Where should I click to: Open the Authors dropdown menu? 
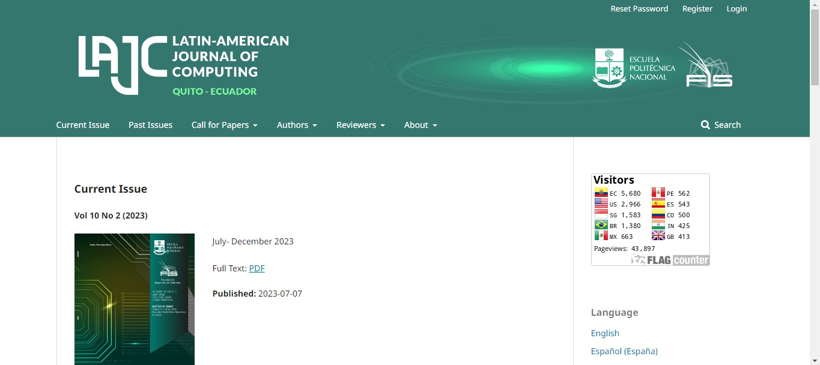click(x=297, y=125)
